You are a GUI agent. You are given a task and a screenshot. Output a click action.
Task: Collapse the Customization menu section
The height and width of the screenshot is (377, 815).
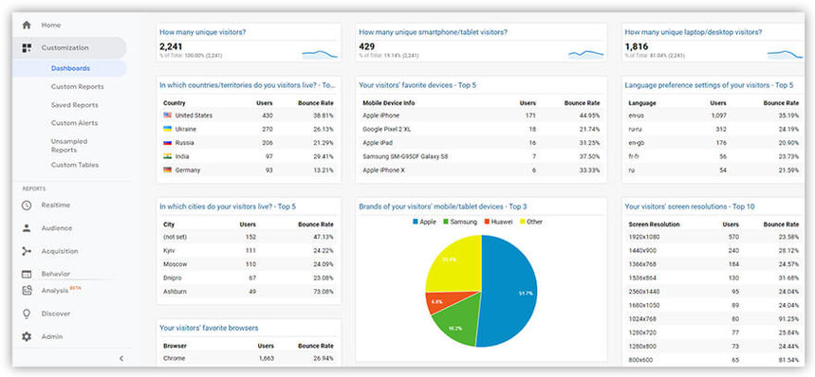tap(69, 47)
